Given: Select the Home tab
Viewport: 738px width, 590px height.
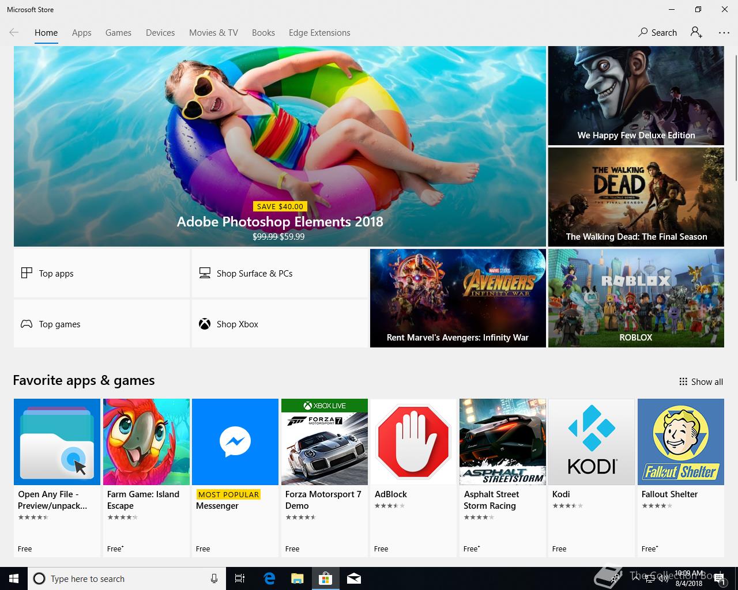Looking at the screenshot, I should click(x=46, y=33).
